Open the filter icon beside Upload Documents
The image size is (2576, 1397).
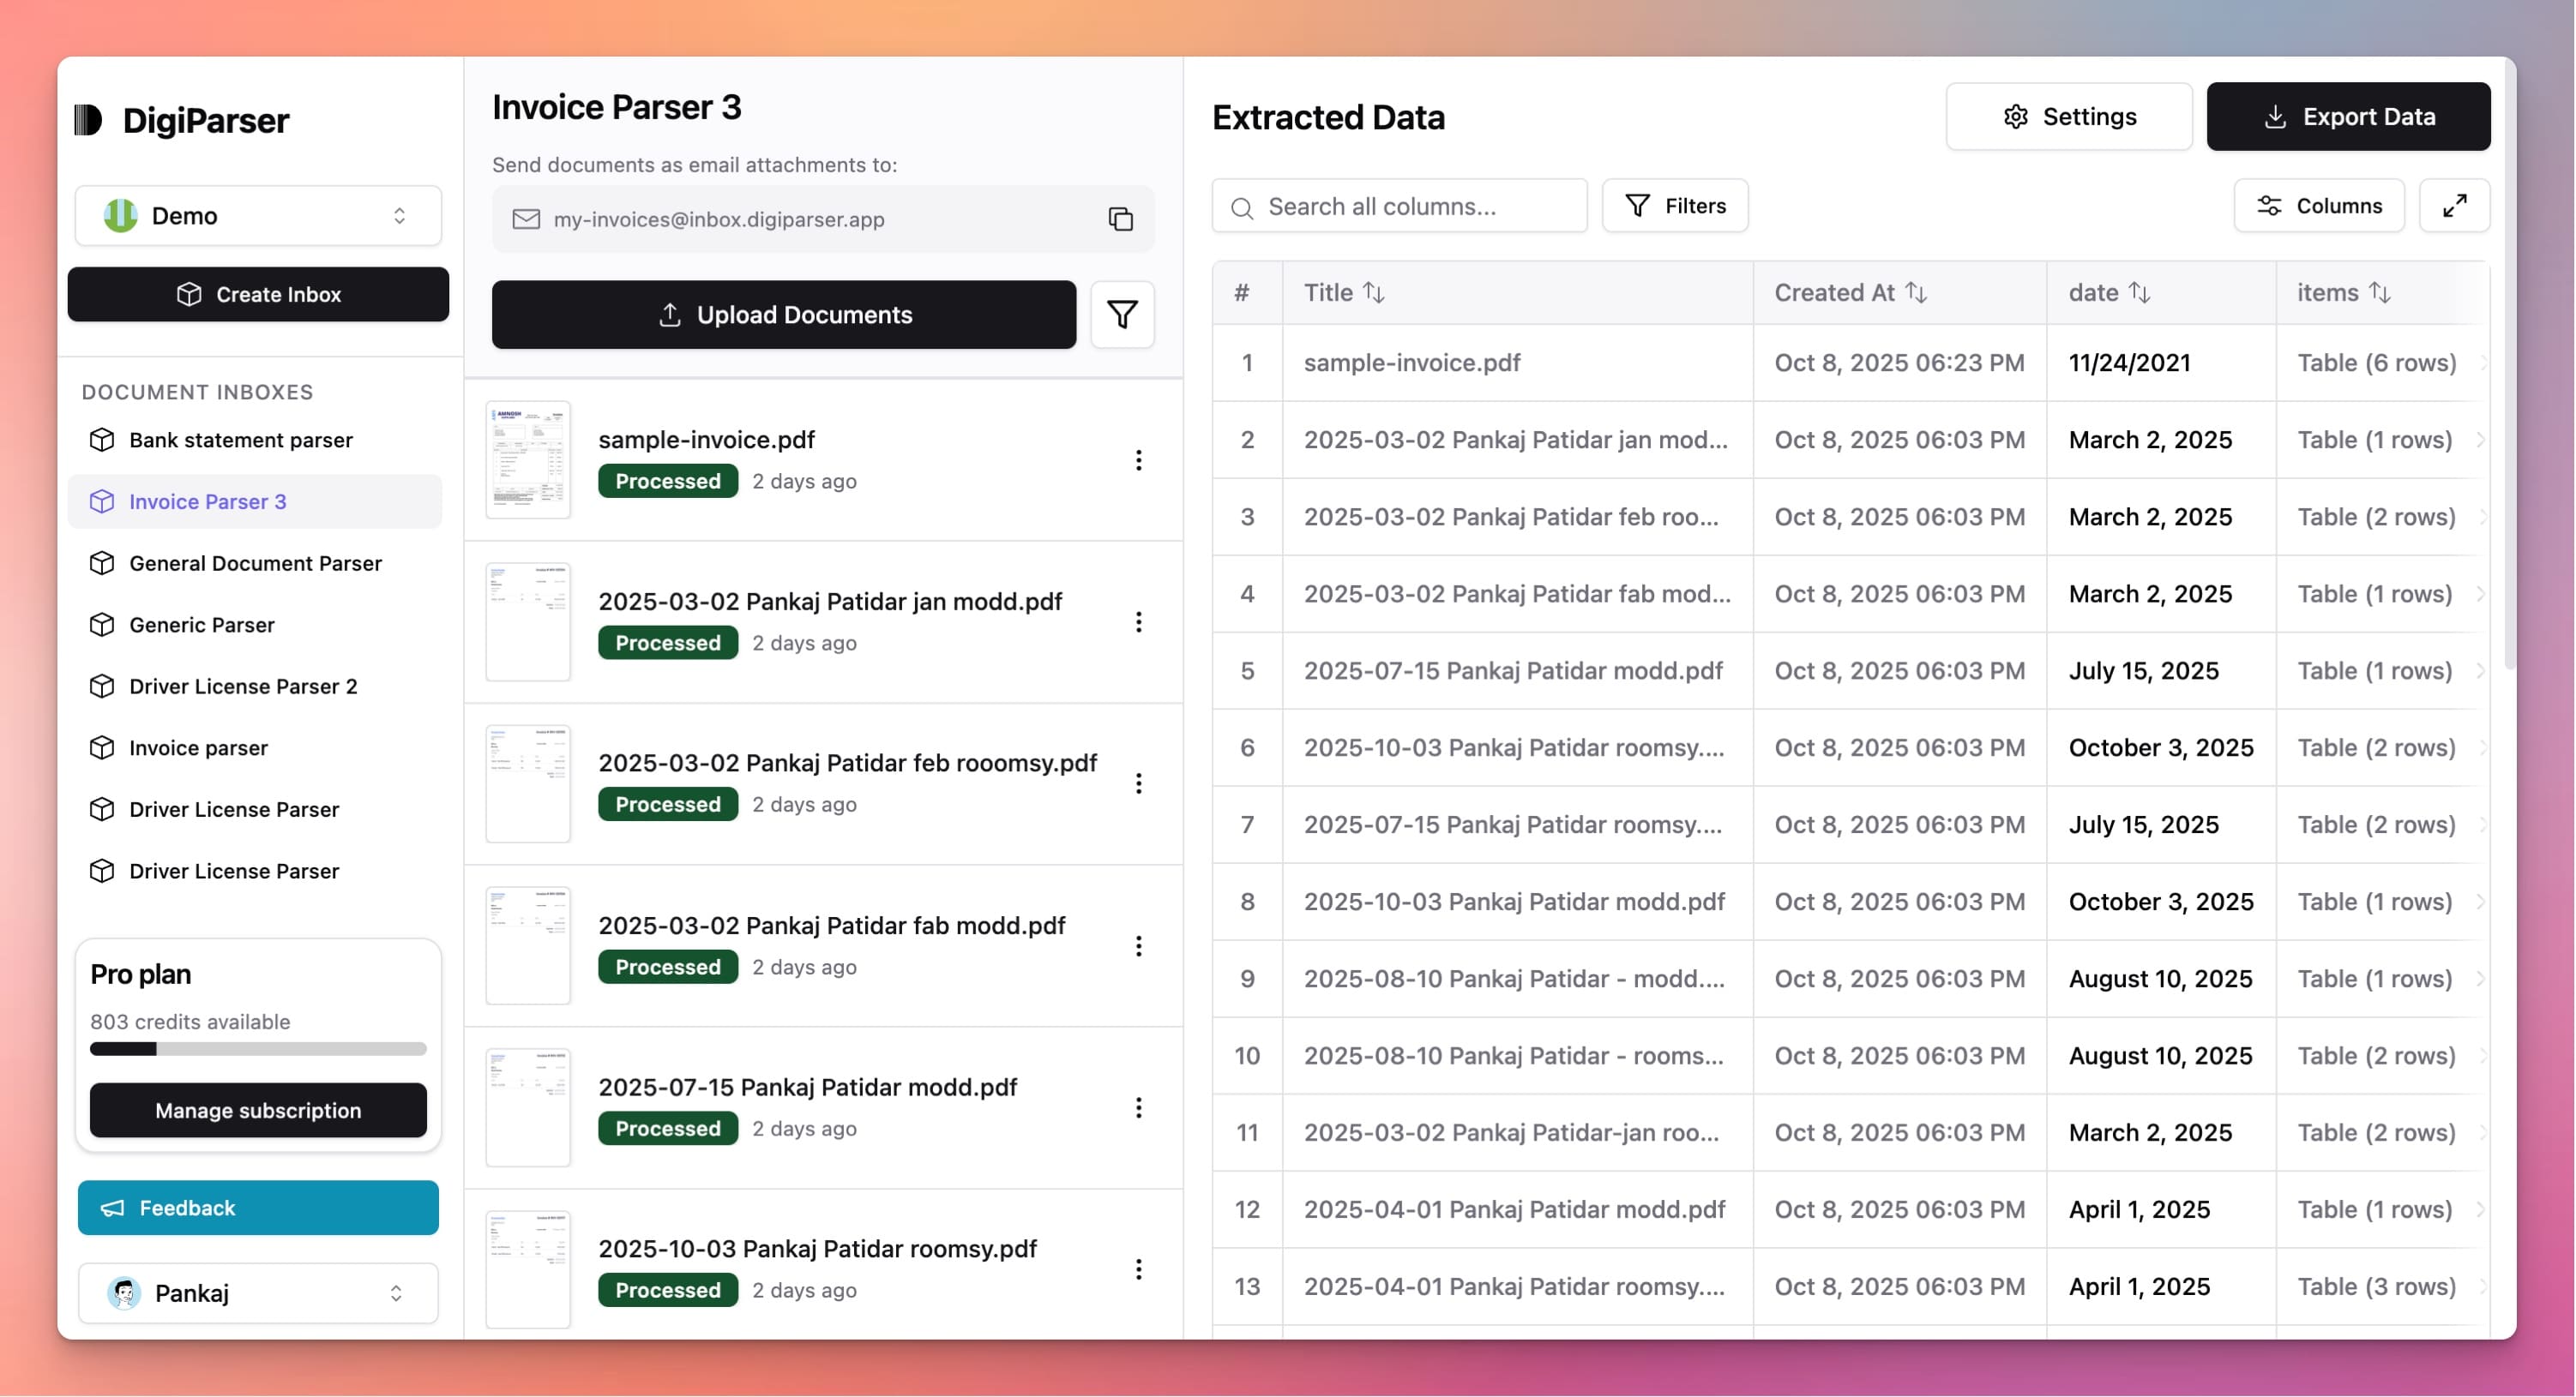[1121, 315]
